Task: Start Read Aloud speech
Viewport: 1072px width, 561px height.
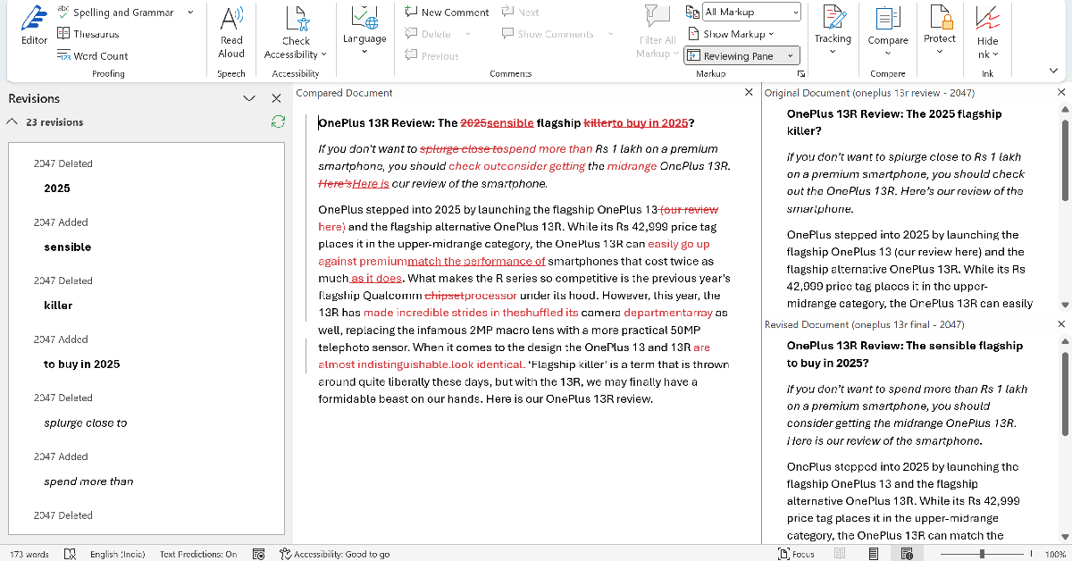Action: point(231,32)
